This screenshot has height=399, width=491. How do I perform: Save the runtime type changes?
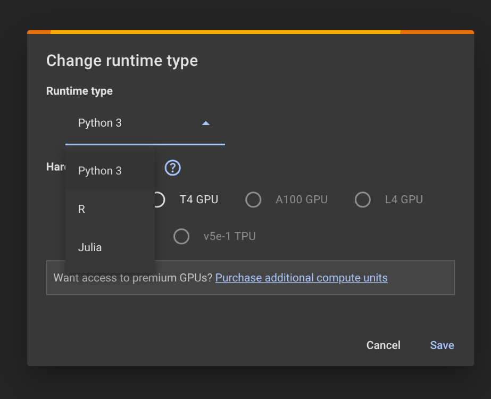(x=442, y=345)
